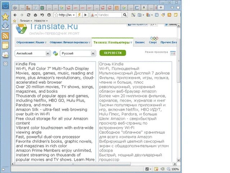
Task: Undo last closed tab
Action: 42,15
